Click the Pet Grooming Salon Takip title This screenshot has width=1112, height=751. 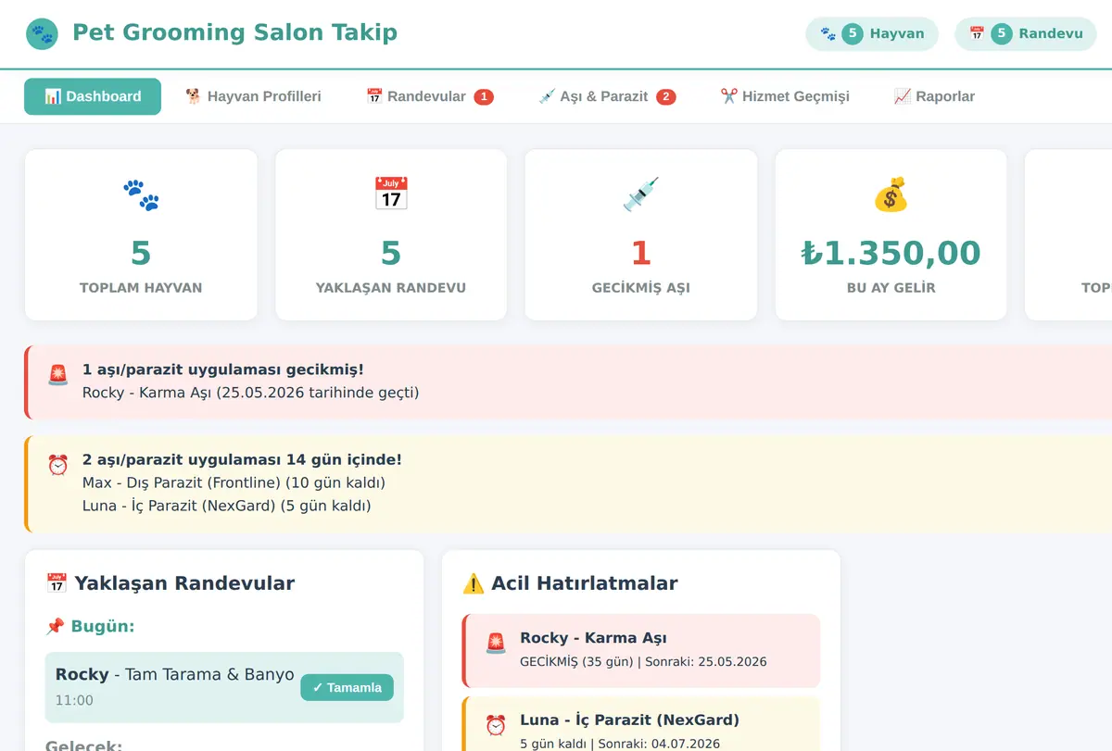point(234,32)
